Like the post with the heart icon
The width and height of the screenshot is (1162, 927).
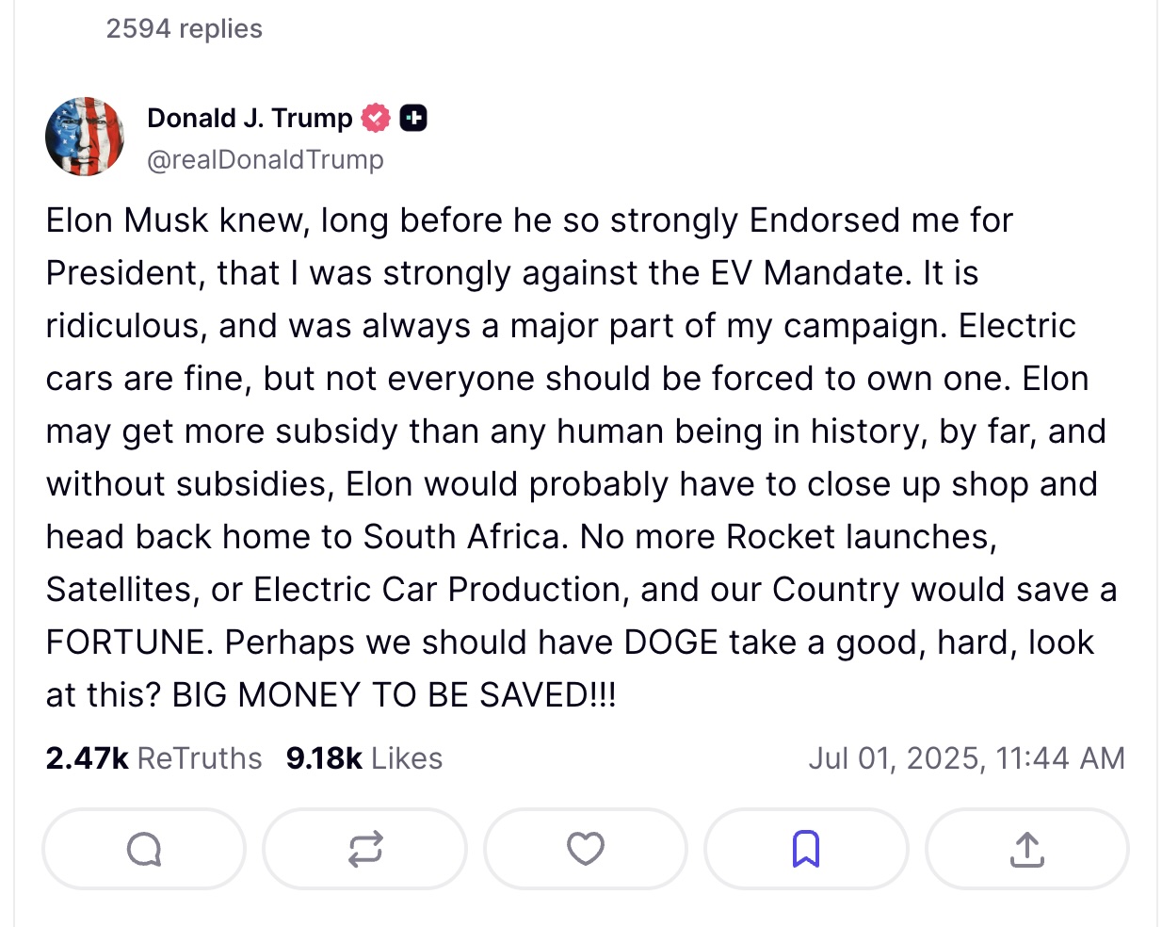(585, 849)
